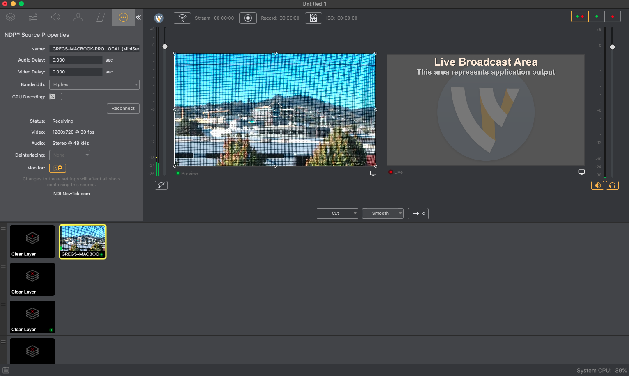
Task: Select the GREGS-MACBOC shot thumbnail
Action: 83,242
